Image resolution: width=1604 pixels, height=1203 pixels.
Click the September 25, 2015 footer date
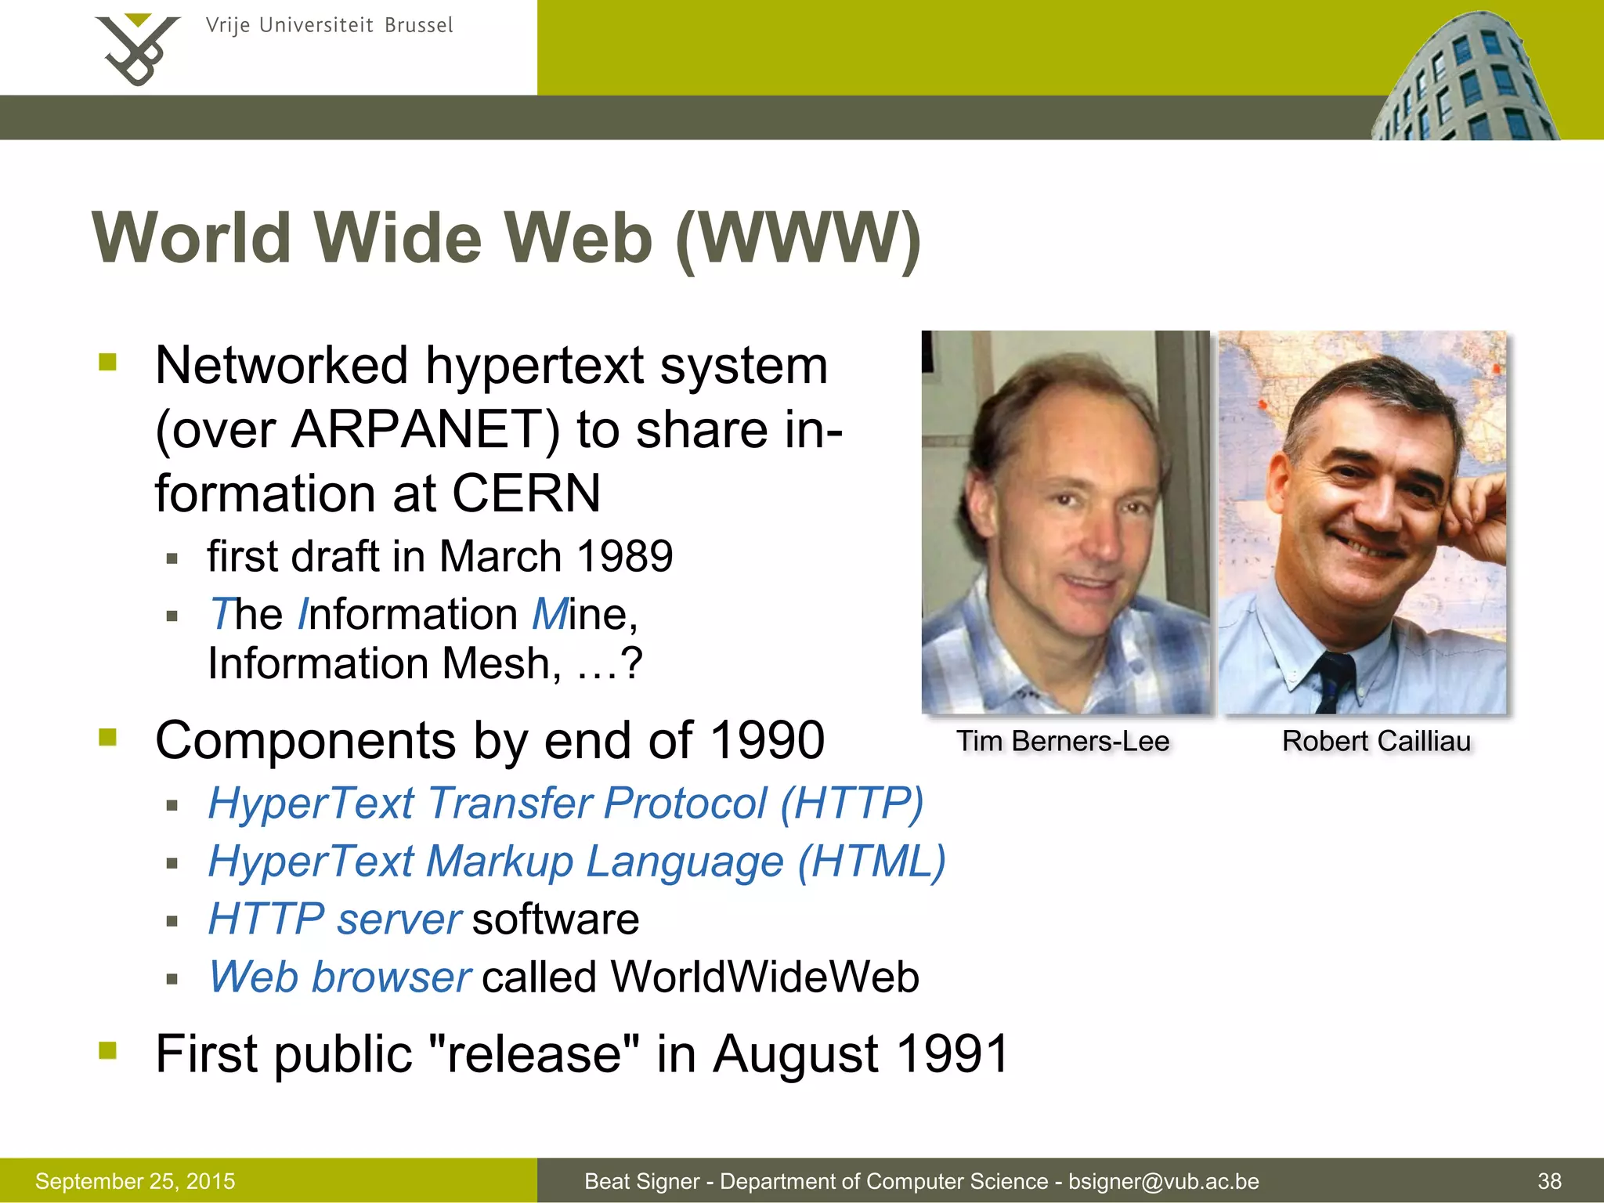pyautogui.click(x=135, y=1181)
